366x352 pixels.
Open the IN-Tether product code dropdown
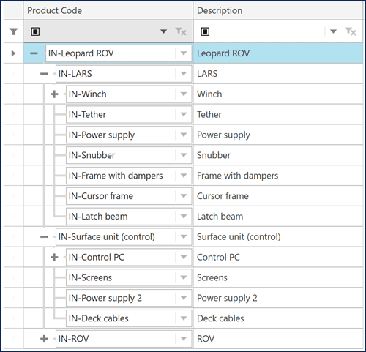[x=184, y=114]
